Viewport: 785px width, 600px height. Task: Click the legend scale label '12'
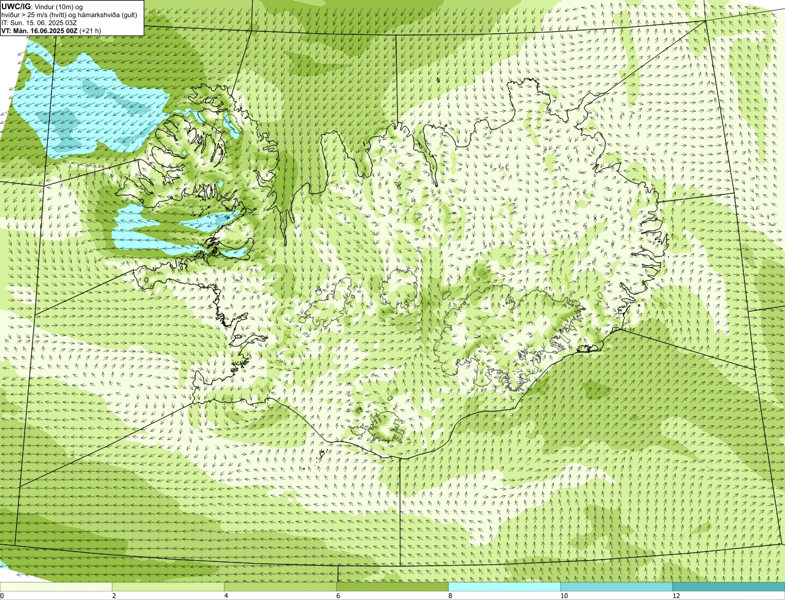pyautogui.click(x=676, y=596)
